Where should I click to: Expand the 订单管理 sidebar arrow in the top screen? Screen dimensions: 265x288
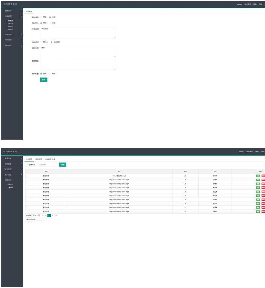pyautogui.click(x=22, y=34)
